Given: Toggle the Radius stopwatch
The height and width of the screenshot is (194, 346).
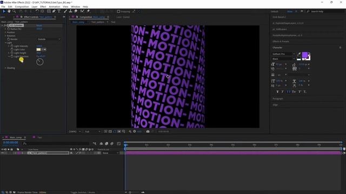Looking at the screenshot, I should [x=9, y=29].
